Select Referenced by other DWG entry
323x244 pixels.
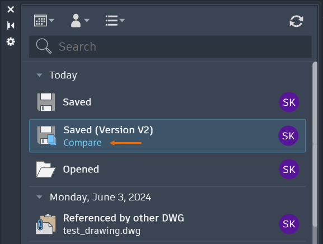(167, 224)
